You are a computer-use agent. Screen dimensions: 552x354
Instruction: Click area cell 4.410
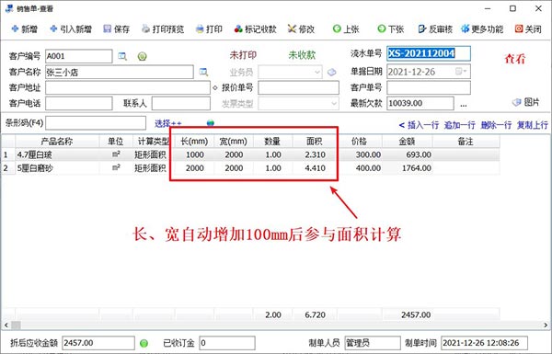click(315, 168)
